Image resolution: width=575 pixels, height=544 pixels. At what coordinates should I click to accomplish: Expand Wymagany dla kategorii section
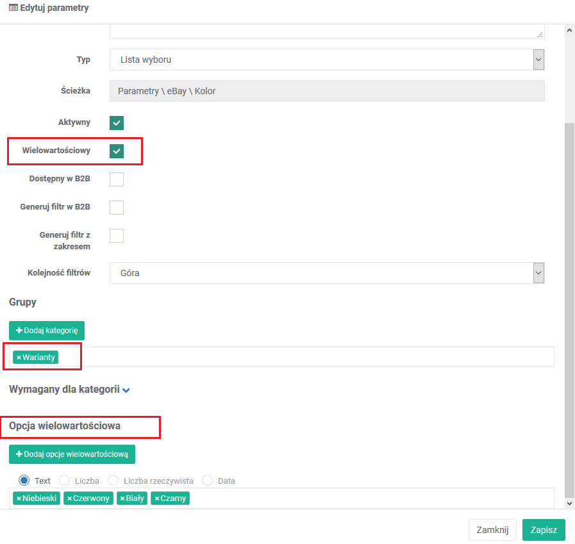point(126,390)
